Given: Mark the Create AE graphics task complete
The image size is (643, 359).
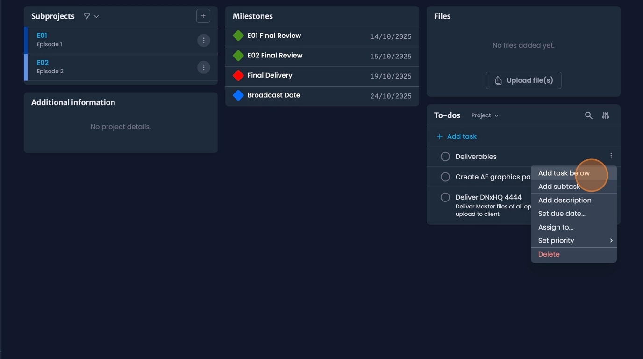Looking at the screenshot, I should (445, 177).
